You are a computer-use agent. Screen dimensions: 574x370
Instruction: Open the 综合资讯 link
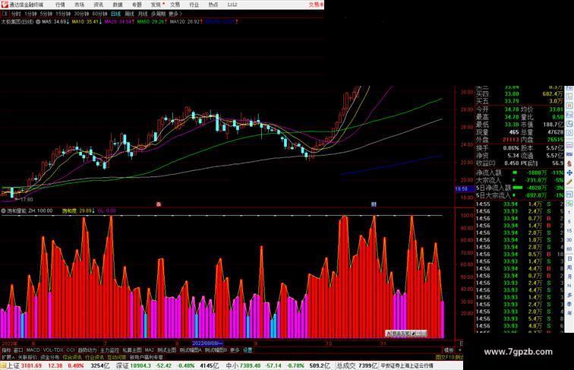pyautogui.click(x=72, y=357)
